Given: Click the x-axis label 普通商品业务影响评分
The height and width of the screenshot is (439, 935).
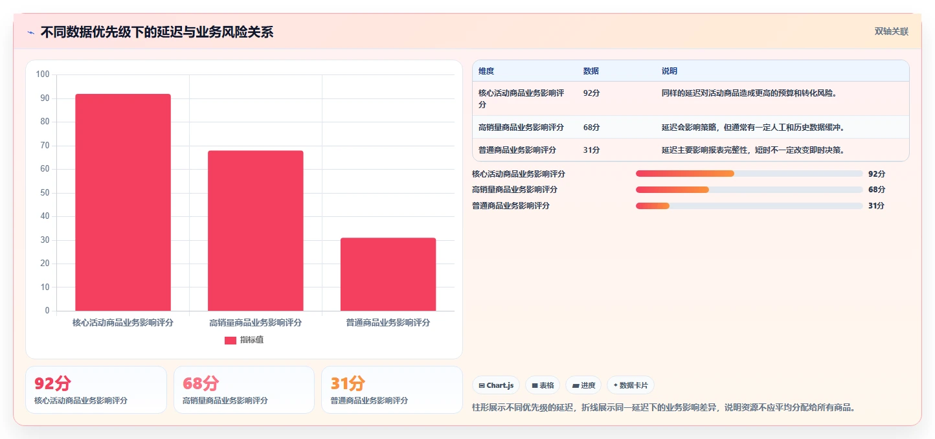Looking at the screenshot, I should point(388,322).
